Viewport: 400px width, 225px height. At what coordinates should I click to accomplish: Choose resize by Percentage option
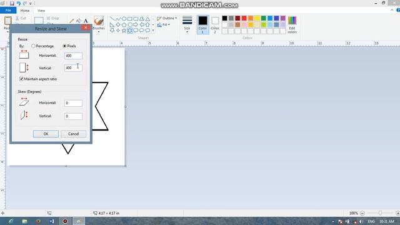pyautogui.click(x=42, y=46)
